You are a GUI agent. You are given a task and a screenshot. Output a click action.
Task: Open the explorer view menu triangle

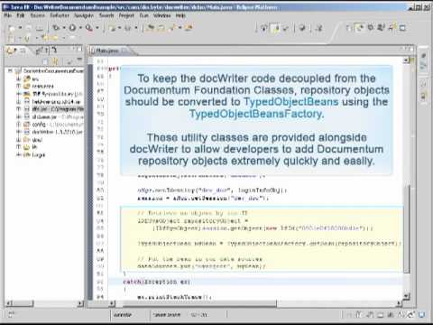[79, 60]
